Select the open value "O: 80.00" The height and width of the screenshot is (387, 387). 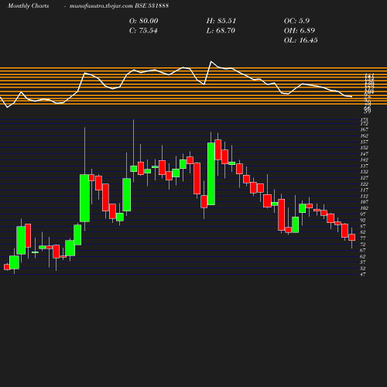click(x=143, y=21)
